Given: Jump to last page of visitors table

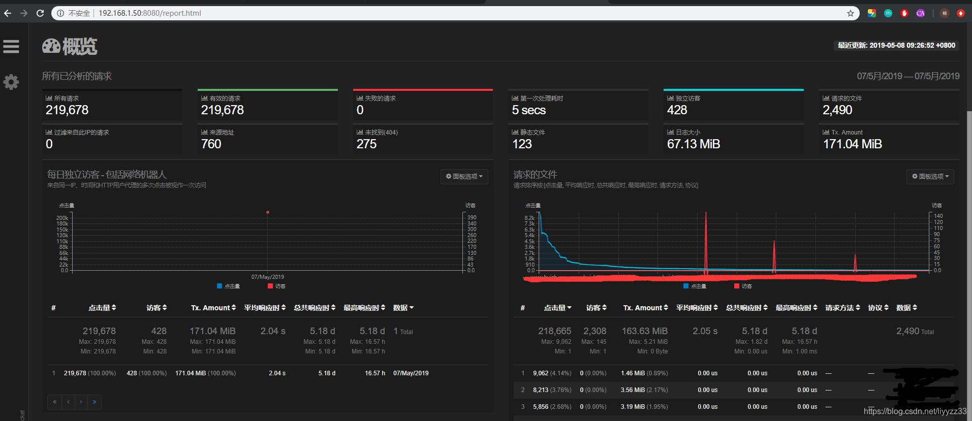Looking at the screenshot, I should 95,402.
